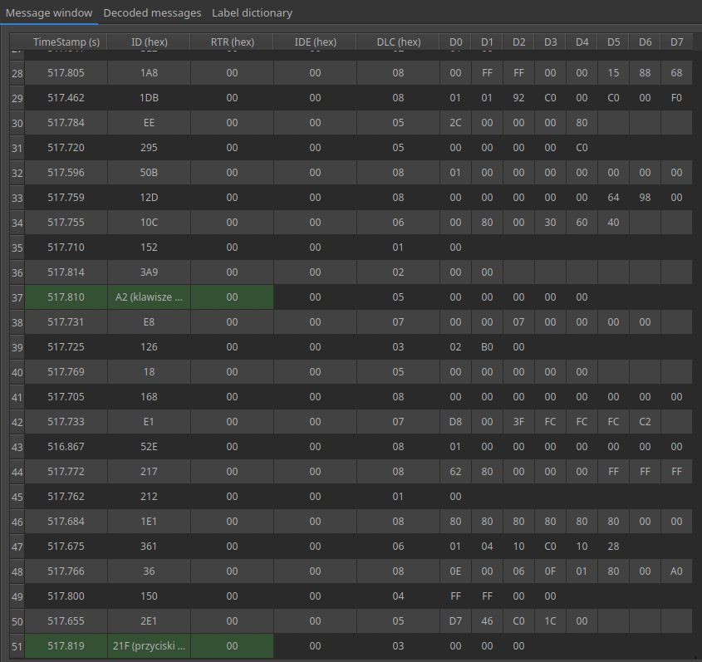The width and height of the screenshot is (702, 662).
Task: Select D2 value 92 in row 29
Action: pos(518,97)
